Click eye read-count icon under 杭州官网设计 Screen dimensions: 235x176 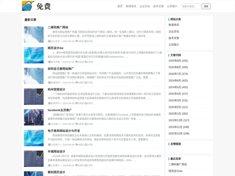76,103
